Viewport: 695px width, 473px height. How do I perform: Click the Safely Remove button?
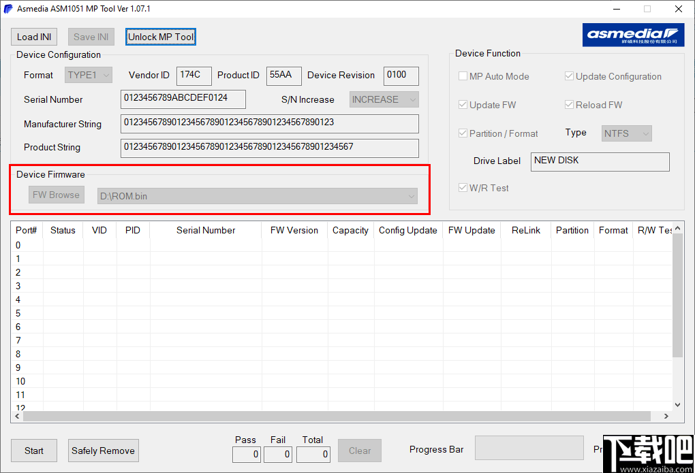(103, 451)
